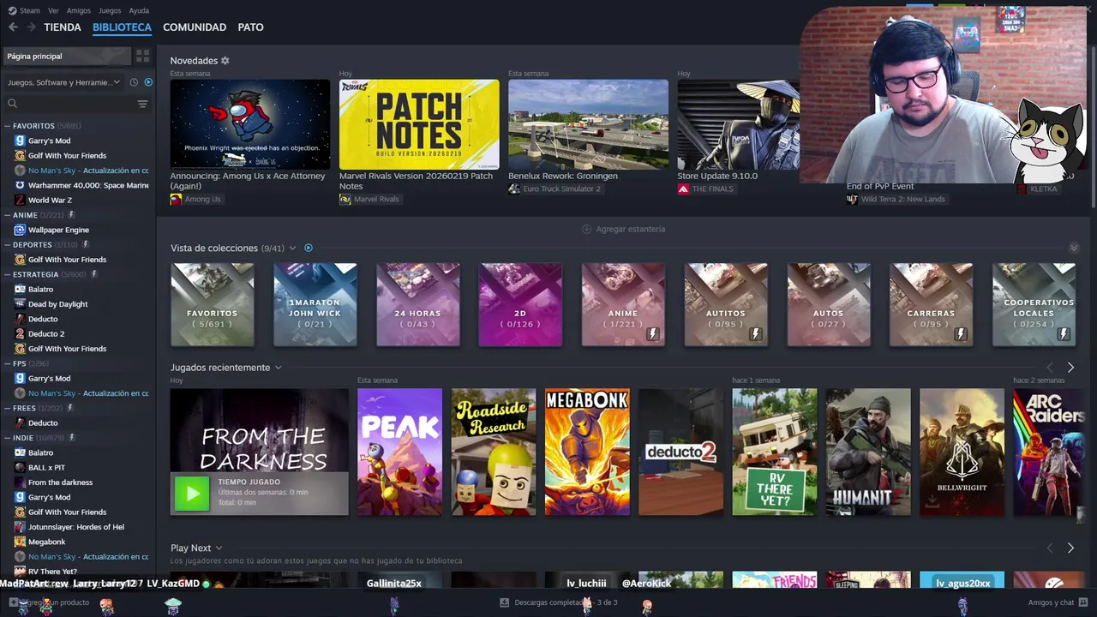Open Announcing: Among Us x Ace Attorney news
The image size is (1097, 617).
coord(248,181)
